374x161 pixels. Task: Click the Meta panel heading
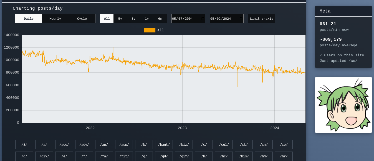pyautogui.click(x=325, y=11)
